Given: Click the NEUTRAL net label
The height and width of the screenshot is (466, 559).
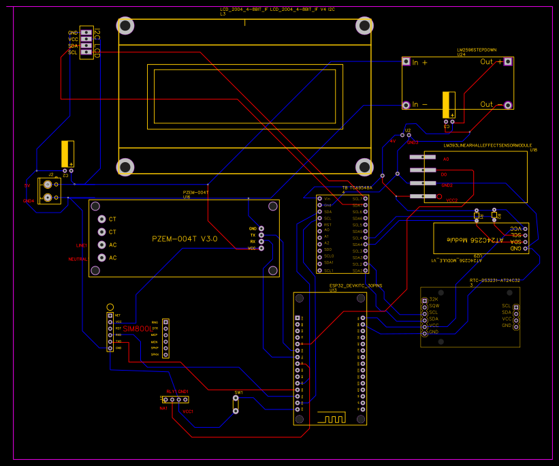Looking at the screenshot, I should point(78,259).
